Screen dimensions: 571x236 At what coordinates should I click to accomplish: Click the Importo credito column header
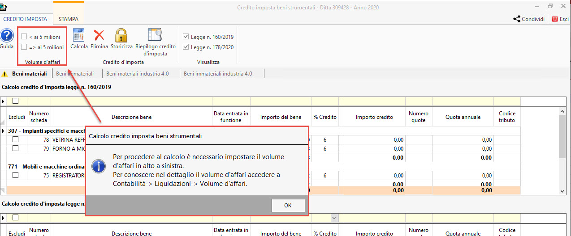coord(374,117)
